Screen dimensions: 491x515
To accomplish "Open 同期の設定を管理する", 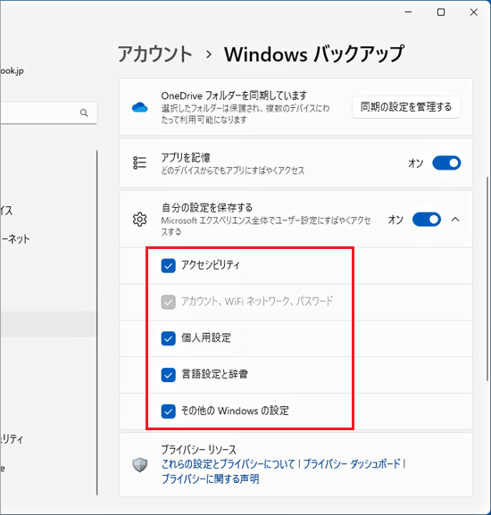I will pyautogui.click(x=406, y=107).
